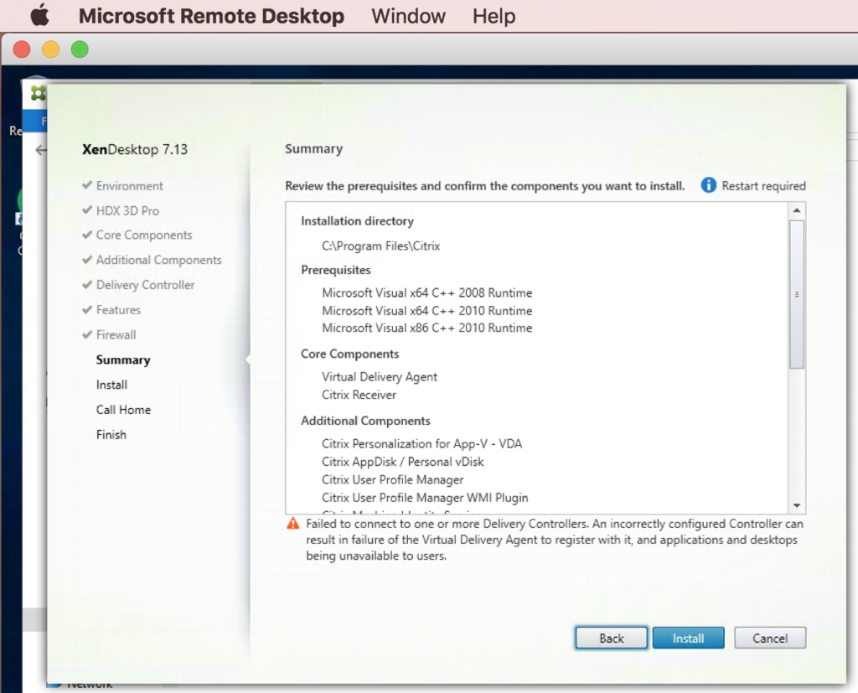Click 'Citrix User Profile Manager WMI Plugin'

[x=425, y=498]
